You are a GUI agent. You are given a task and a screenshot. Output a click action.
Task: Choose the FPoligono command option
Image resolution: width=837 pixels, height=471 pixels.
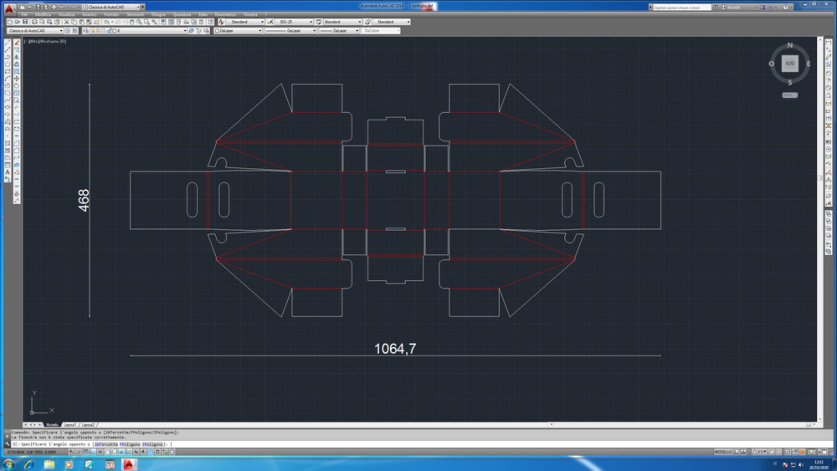[x=130, y=444]
